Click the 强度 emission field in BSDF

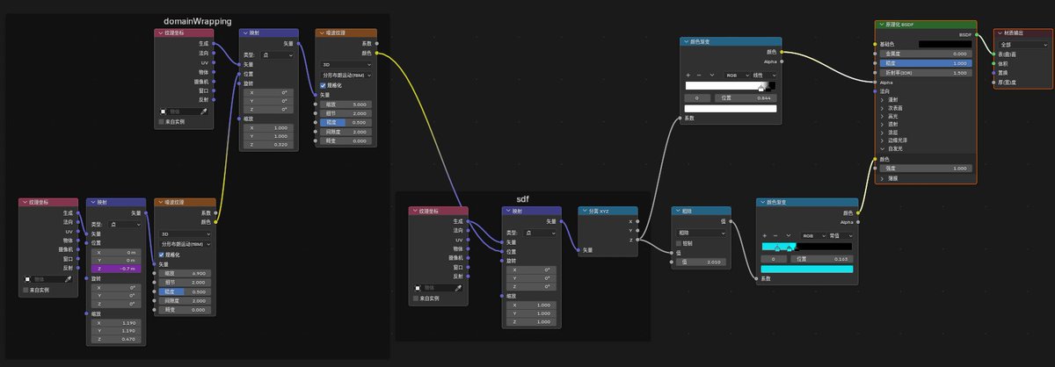pyautogui.click(x=926, y=168)
